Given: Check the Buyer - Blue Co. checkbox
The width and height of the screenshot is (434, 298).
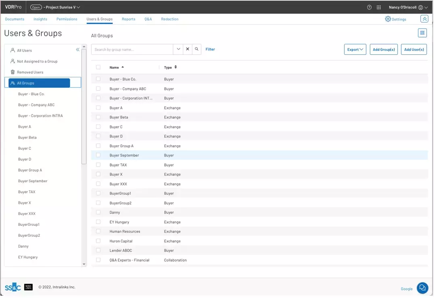Looking at the screenshot, I should pyautogui.click(x=98, y=79).
